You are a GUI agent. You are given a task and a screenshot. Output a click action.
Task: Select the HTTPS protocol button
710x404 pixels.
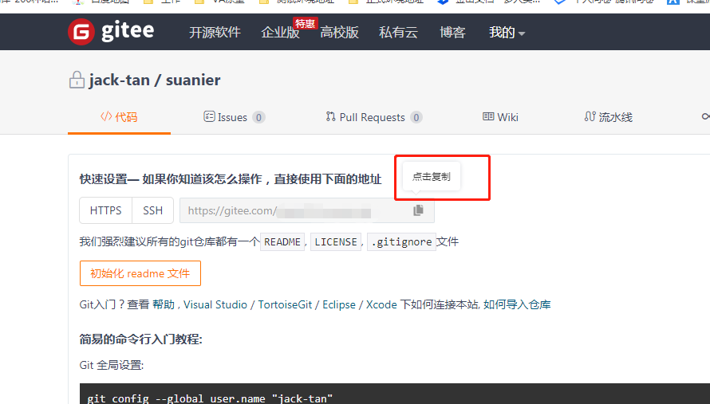click(x=105, y=210)
